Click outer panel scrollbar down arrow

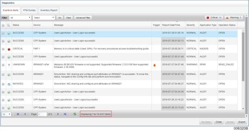coord(246,116)
